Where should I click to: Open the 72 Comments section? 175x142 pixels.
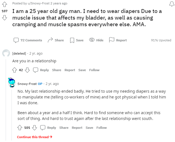(x=28, y=40)
